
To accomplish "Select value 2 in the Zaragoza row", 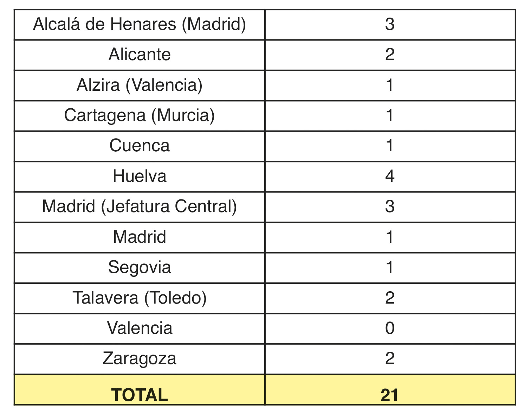I will 390,359.
